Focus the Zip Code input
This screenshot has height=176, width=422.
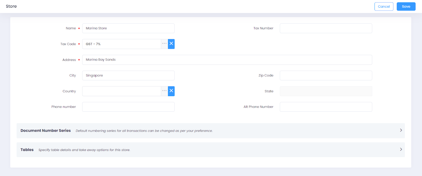click(326, 75)
